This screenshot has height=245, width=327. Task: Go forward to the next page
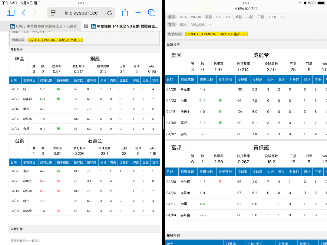click(x=35, y=13)
